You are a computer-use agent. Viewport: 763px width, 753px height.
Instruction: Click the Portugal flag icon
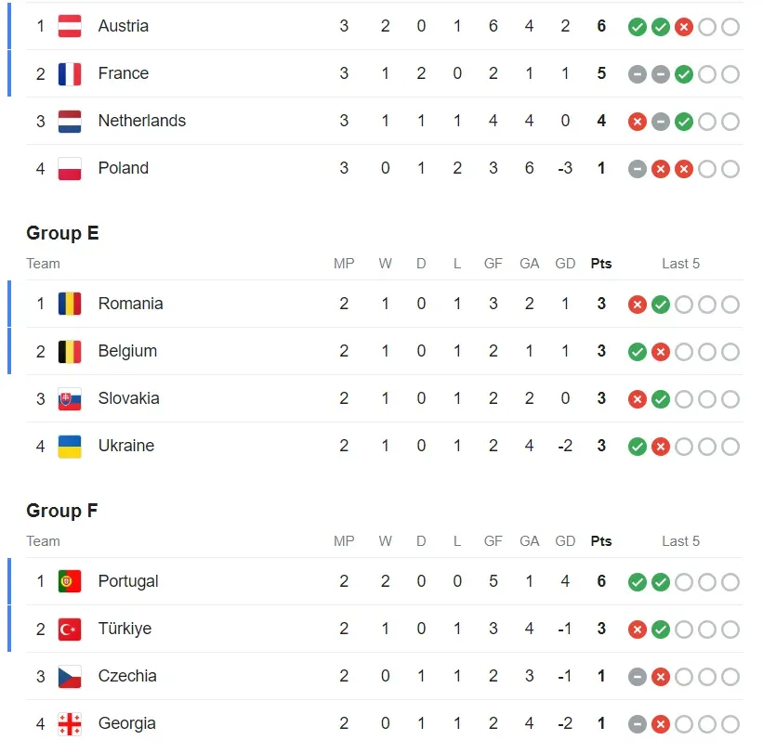click(x=70, y=581)
